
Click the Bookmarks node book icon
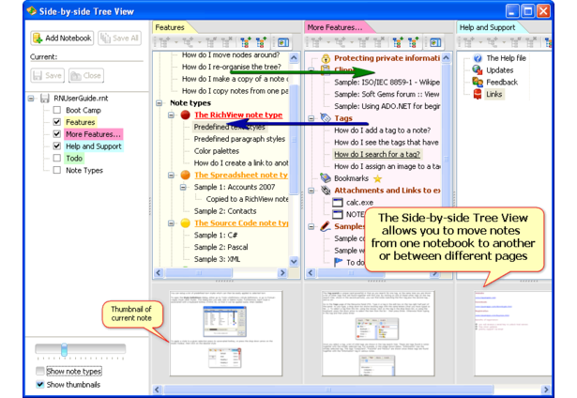click(x=326, y=178)
